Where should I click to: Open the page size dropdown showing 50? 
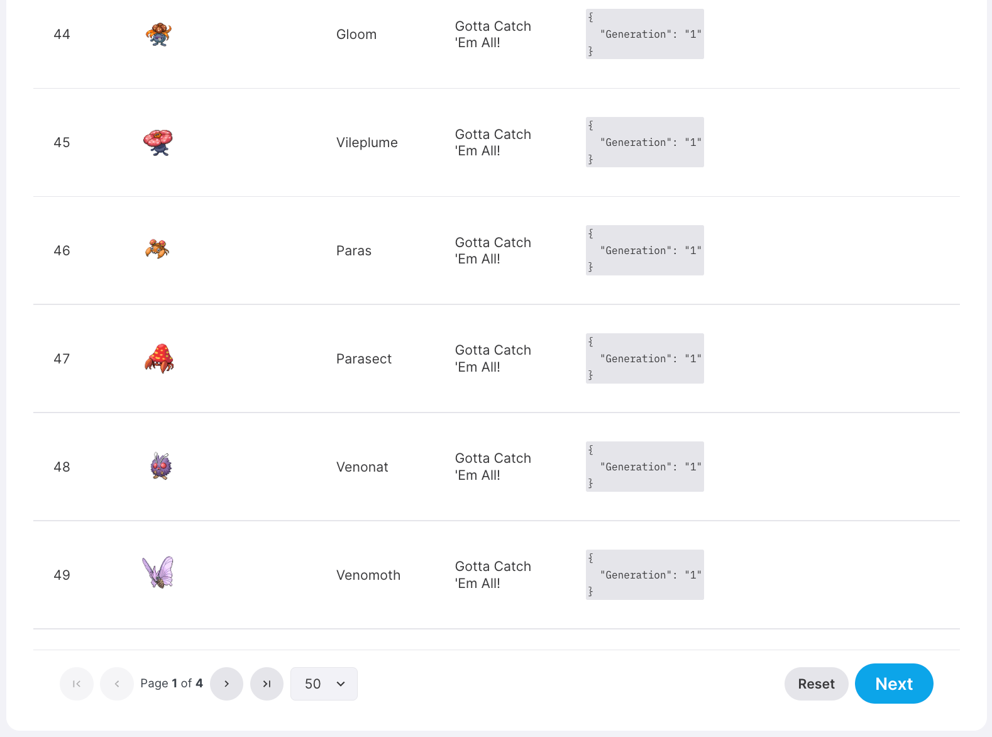coord(324,684)
